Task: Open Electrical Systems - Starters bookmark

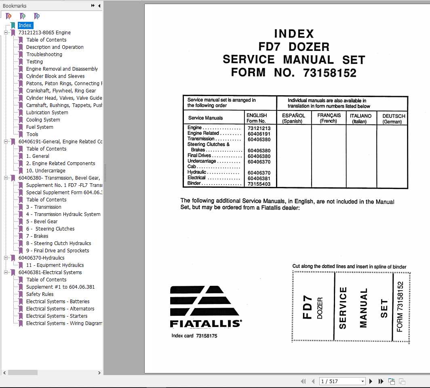Action: point(57,316)
